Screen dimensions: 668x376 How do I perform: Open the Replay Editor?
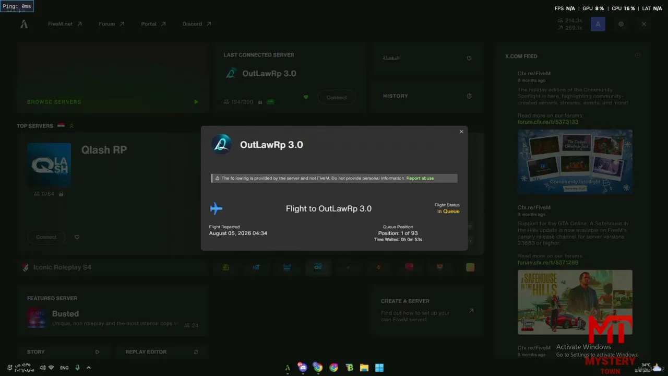click(x=161, y=352)
